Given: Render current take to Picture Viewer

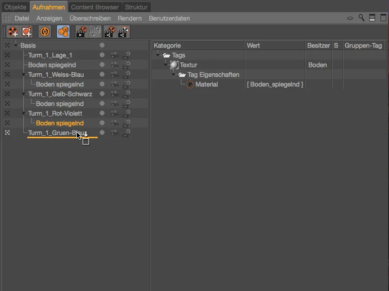Looking at the screenshot, I should [81, 32].
